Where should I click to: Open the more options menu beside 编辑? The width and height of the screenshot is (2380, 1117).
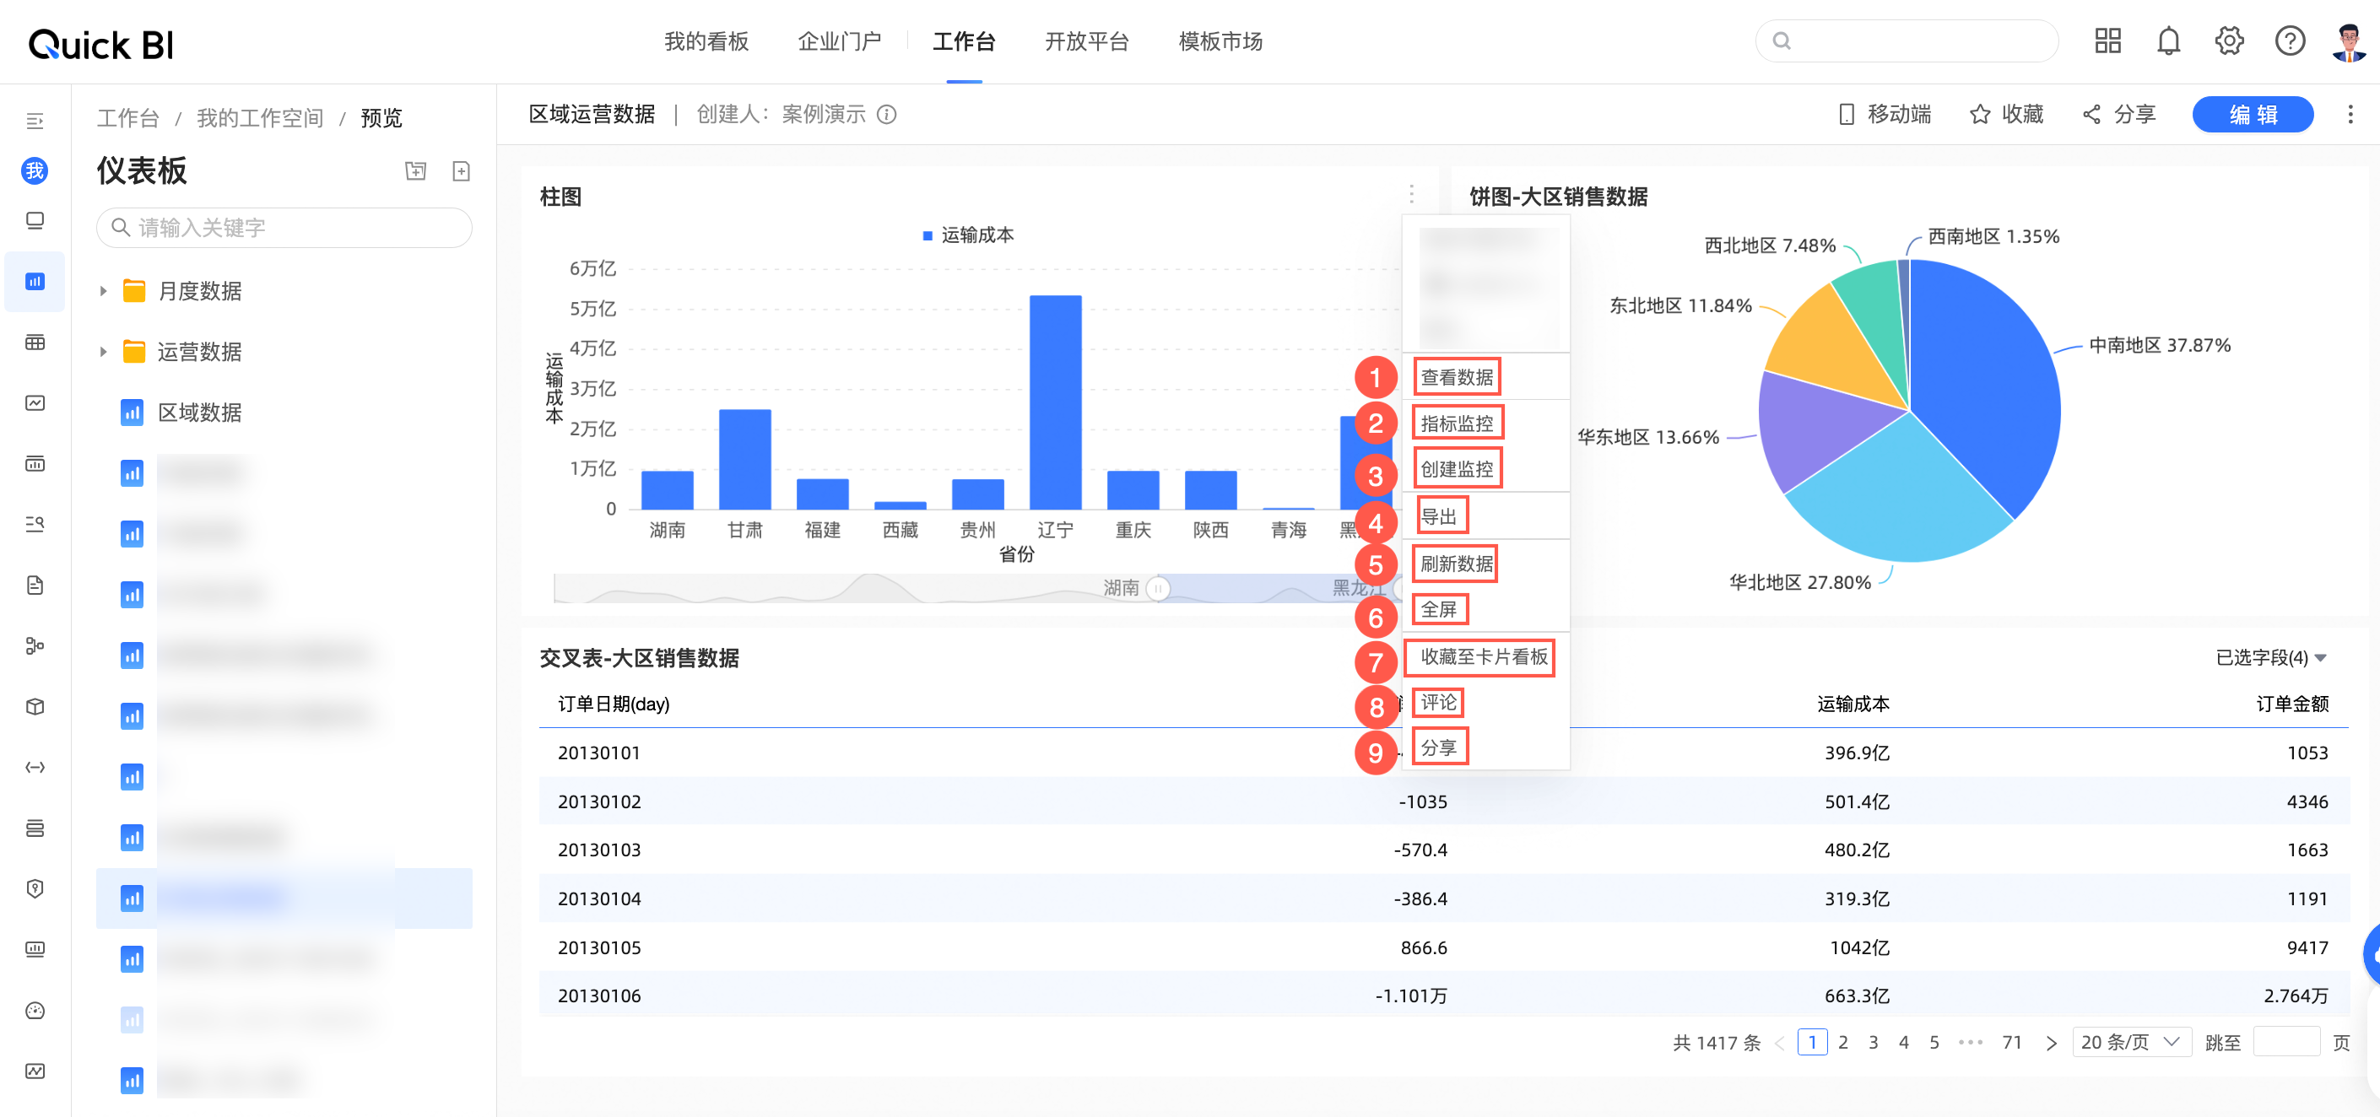[2350, 115]
